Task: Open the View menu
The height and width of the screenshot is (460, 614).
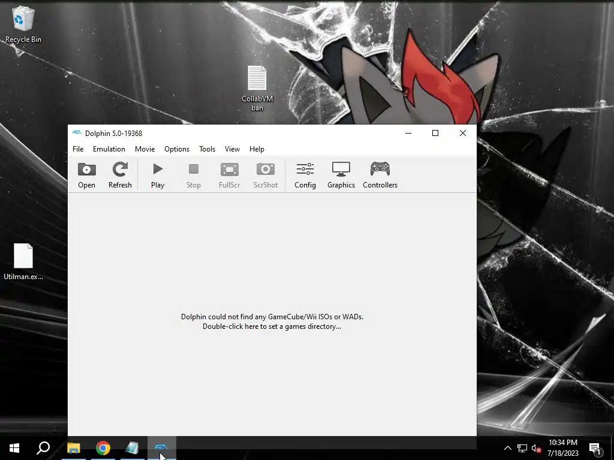Action: pyautogui.click(x=232, y=149)
